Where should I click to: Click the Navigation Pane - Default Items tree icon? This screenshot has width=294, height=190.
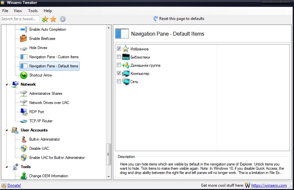(24, 66)
